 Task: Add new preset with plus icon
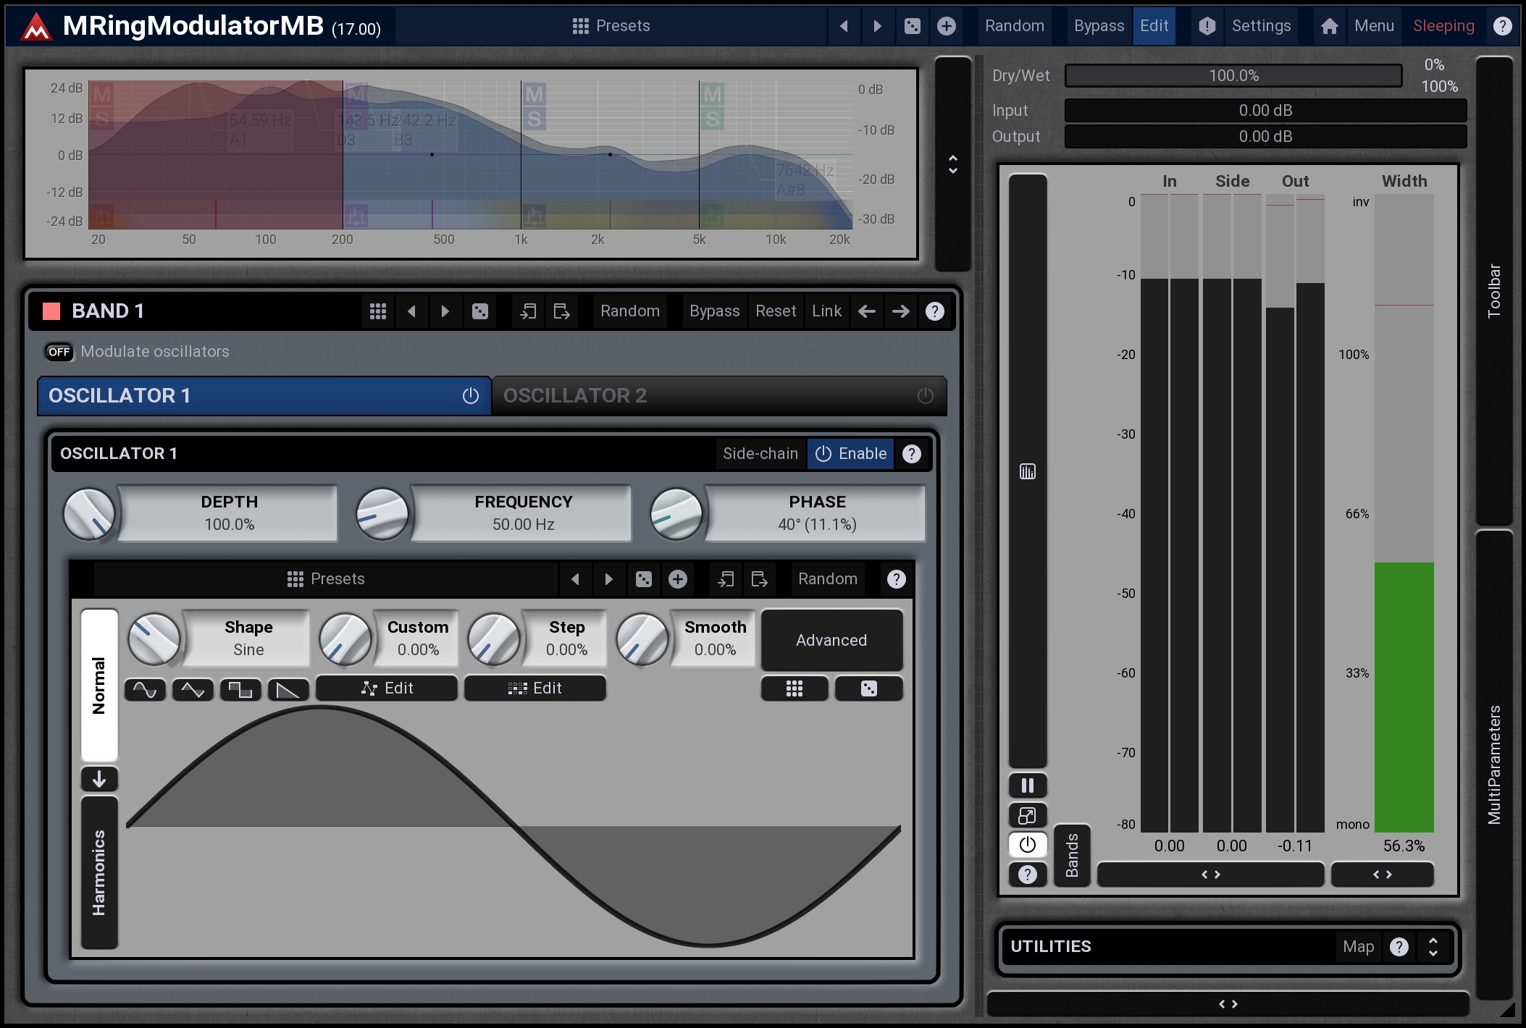(x=947, y=26)
